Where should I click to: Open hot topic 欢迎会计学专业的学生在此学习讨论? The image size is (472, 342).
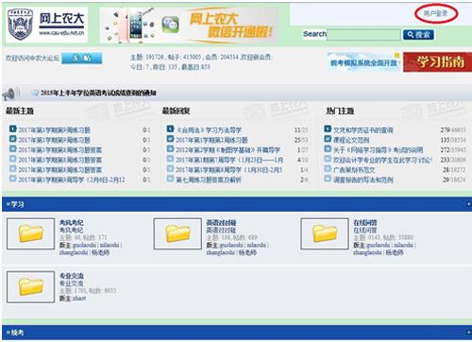(383, 160)
